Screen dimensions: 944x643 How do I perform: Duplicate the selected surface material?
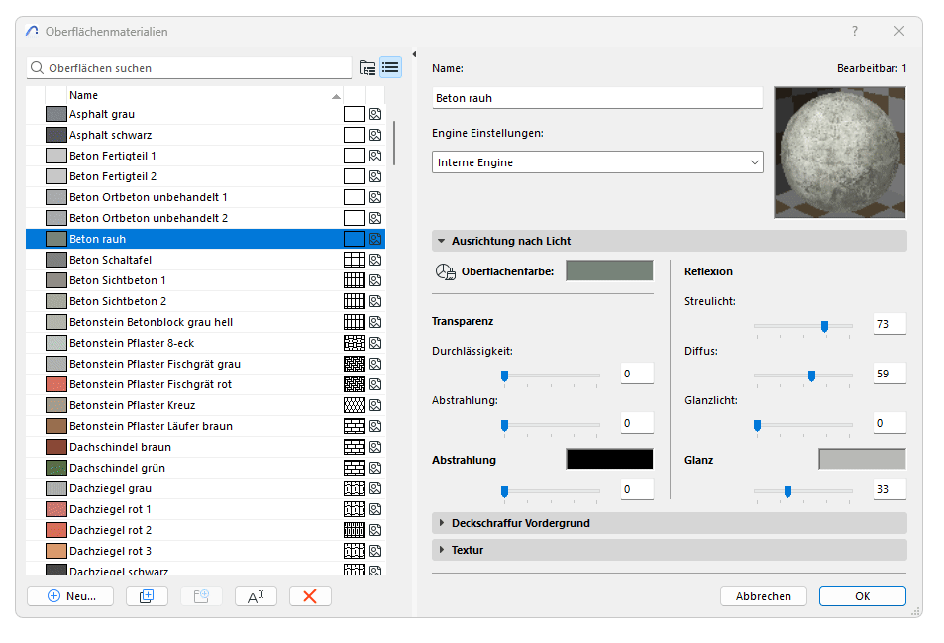point(146,595)
